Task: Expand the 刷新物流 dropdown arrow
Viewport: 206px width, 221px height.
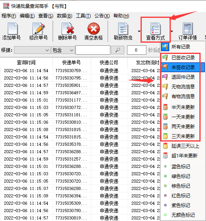Action: click(x=139, y=31)
